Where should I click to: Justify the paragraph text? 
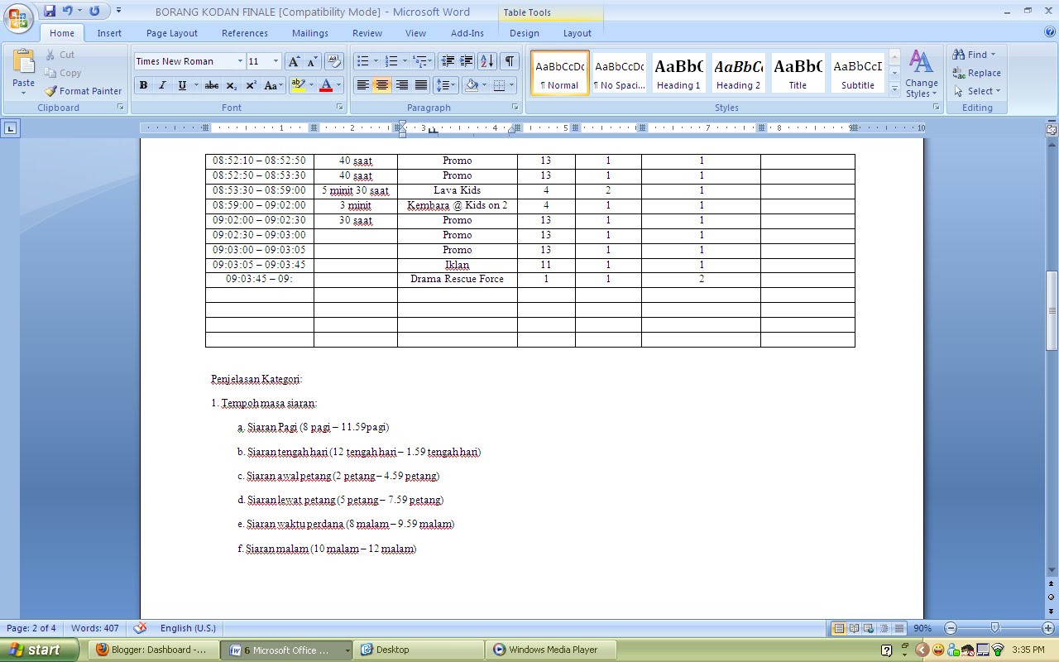pyautogui.click(x=421, y=85)
